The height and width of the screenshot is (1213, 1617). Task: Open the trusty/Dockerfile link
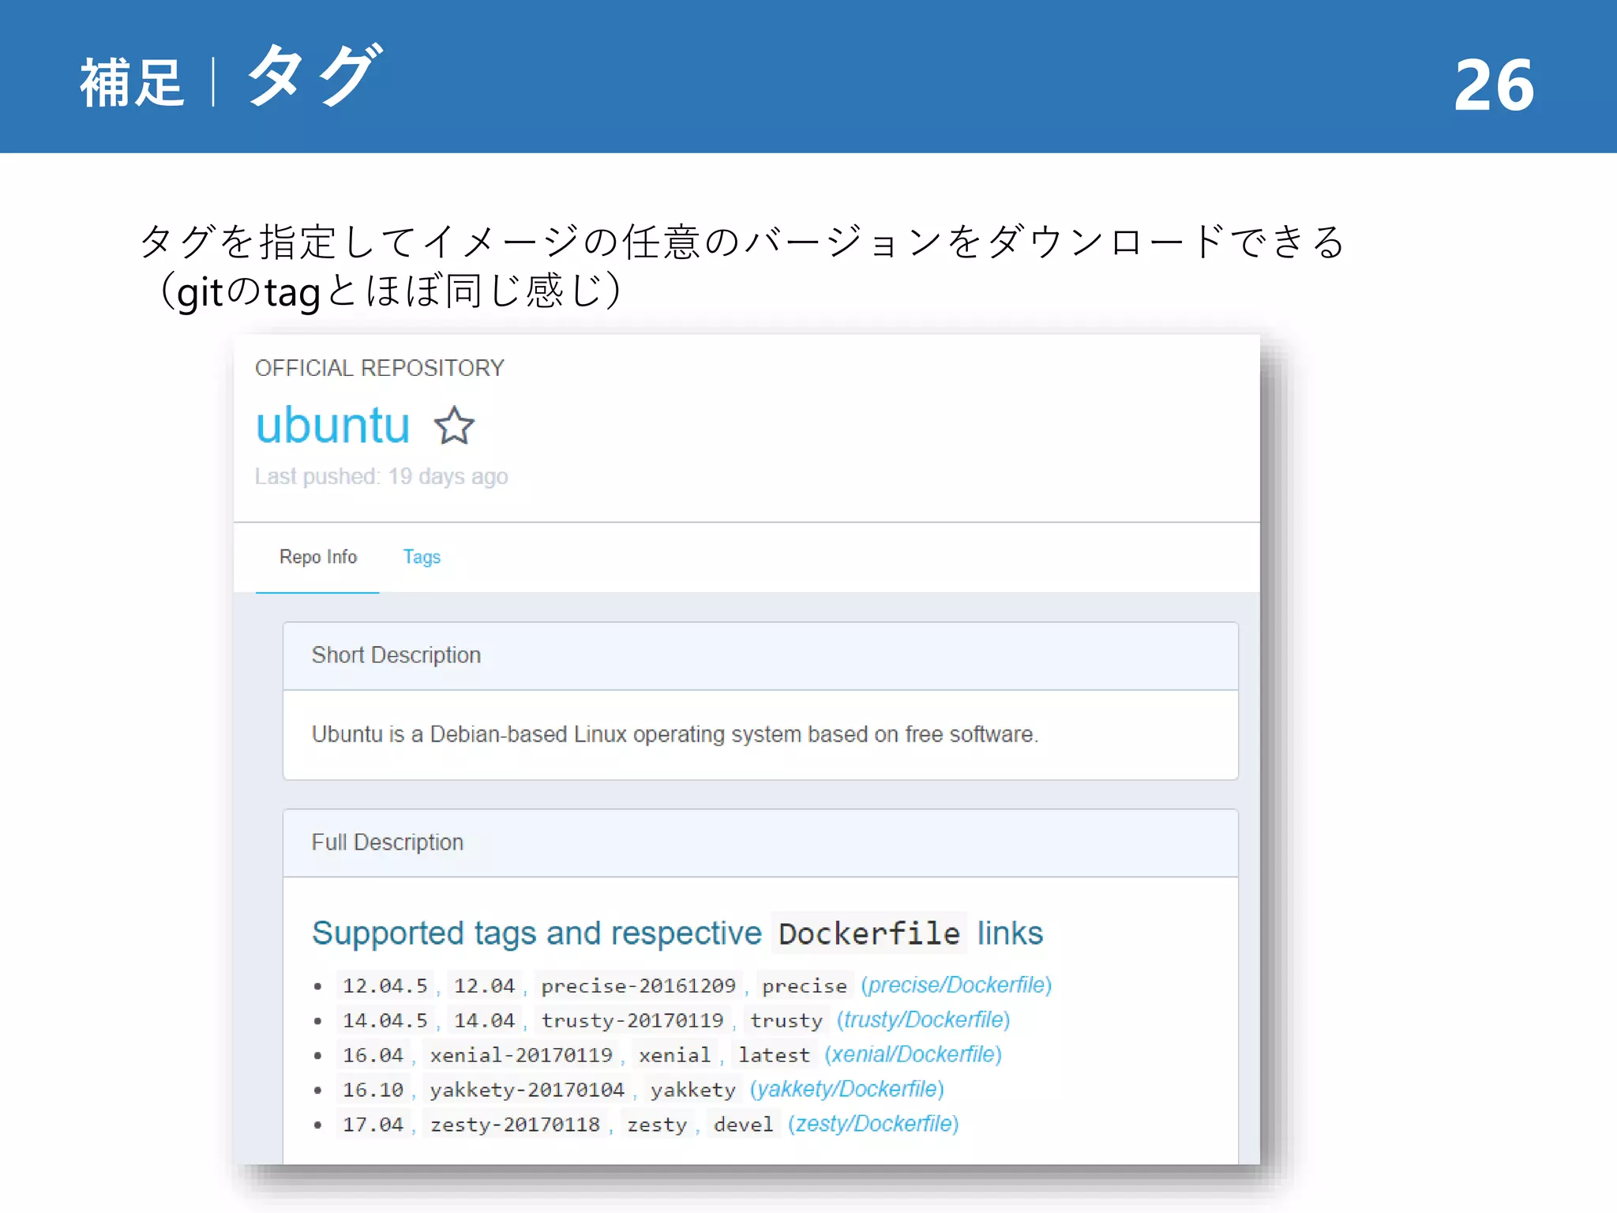click(x=923, y=1020)
